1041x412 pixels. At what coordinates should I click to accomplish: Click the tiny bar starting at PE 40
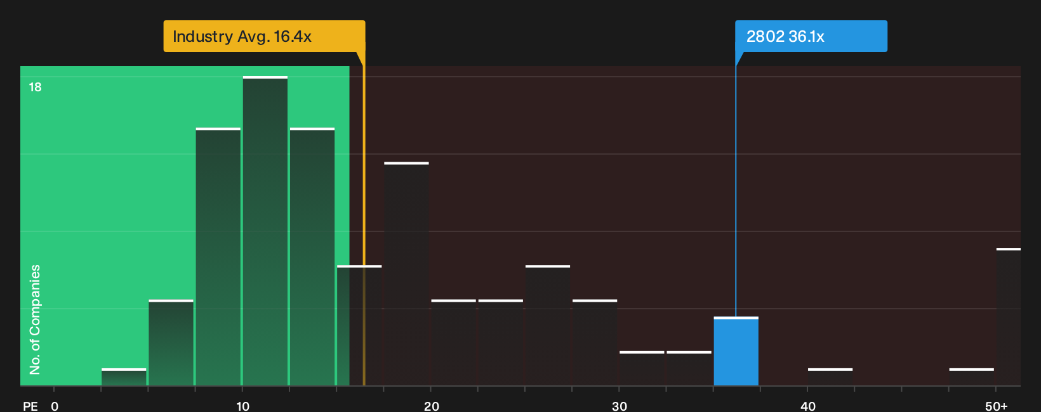pos(830,377)
